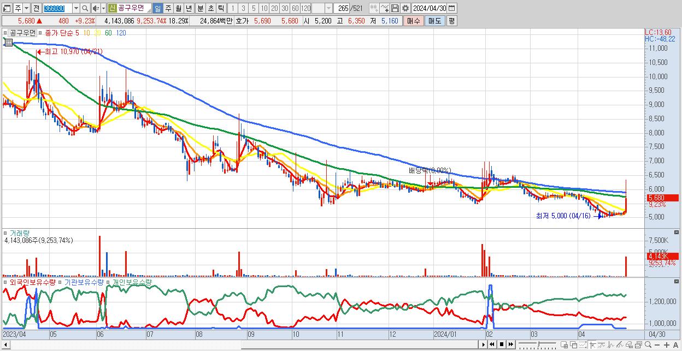Save chart with floppy disk icon

click(x=395, y=8)
